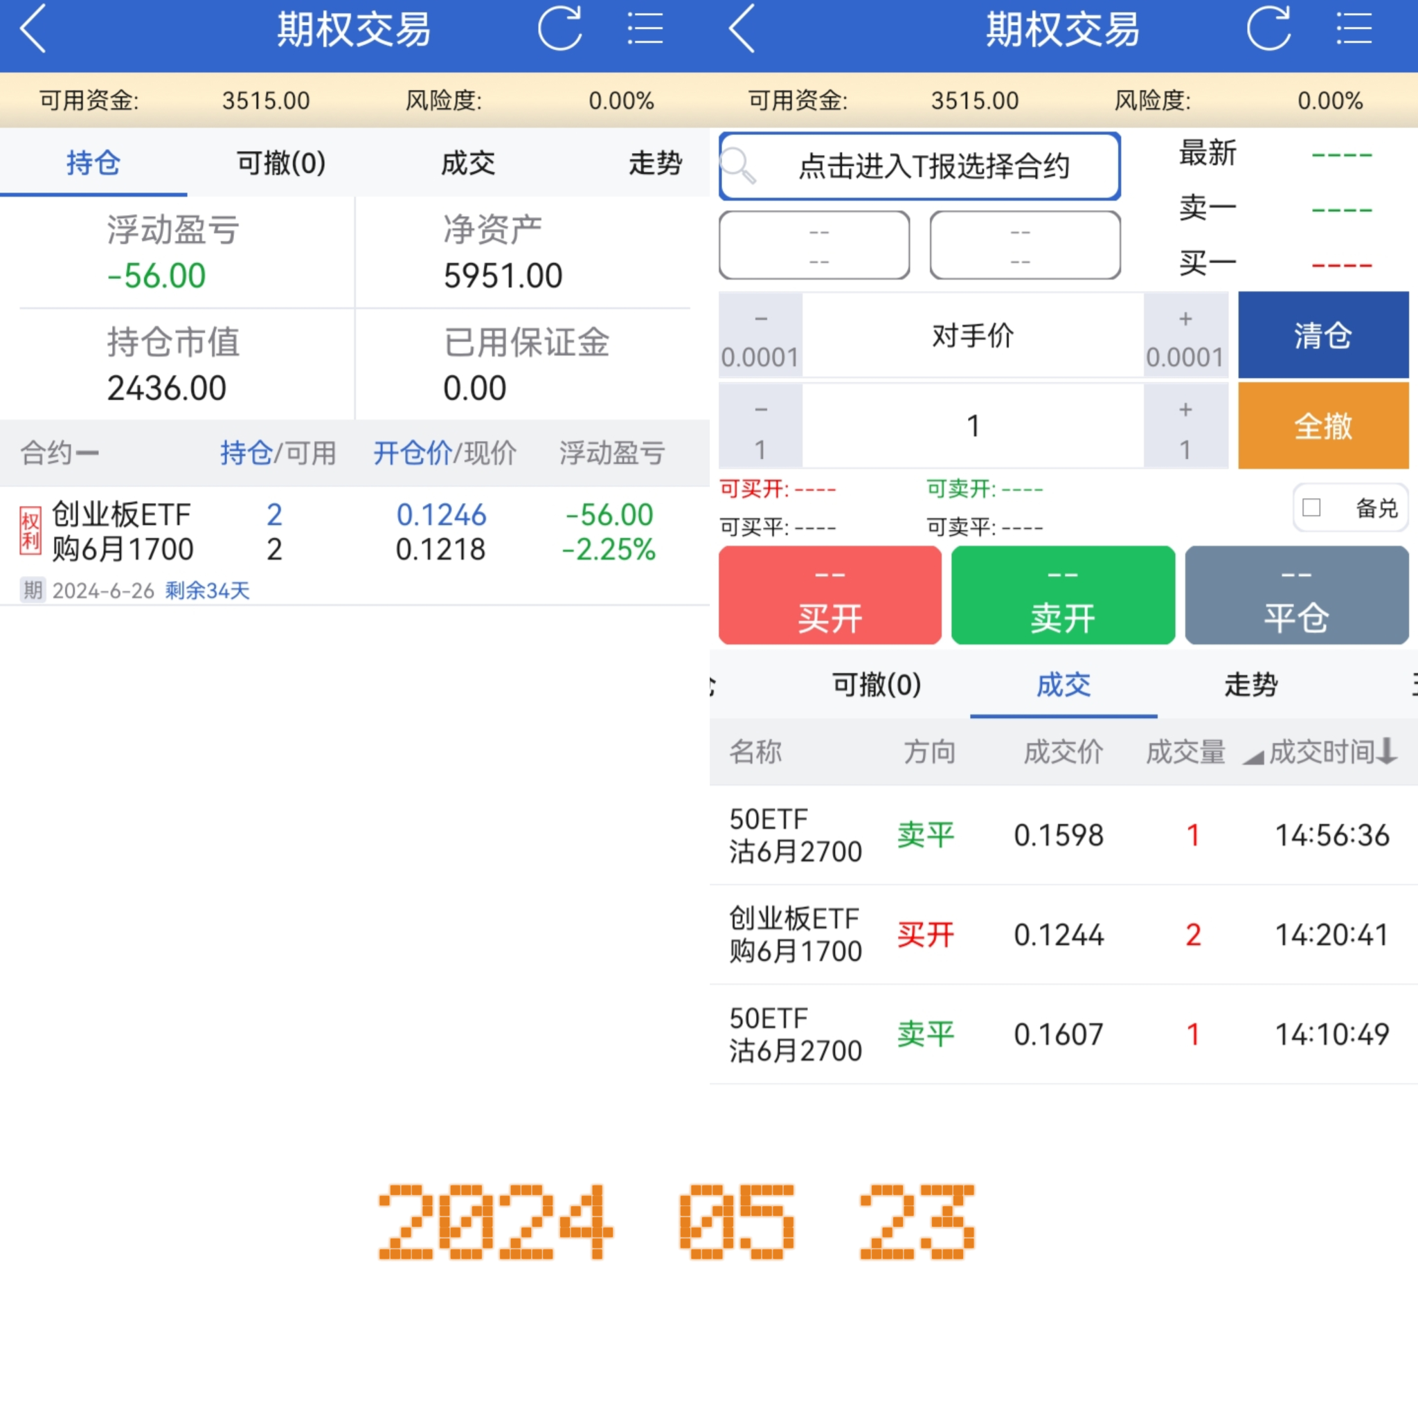The image size is (1418, 1418).
Task: Switch to 持仓 tab
Action: click(x=93, y=163)
